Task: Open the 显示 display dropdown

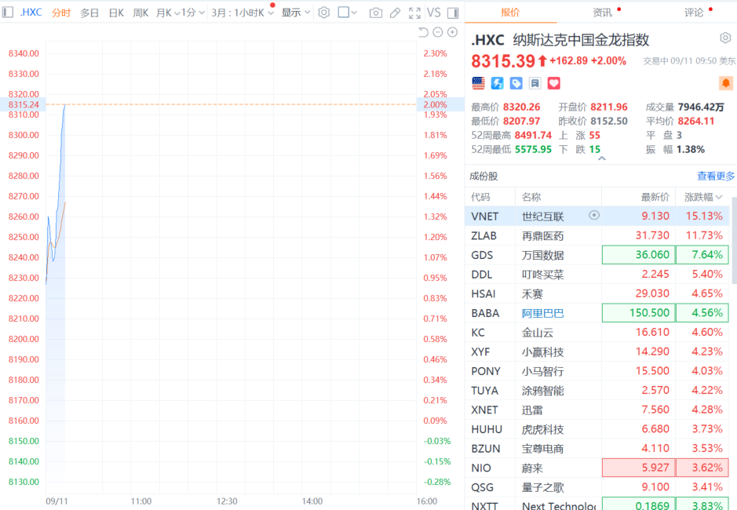Action: pos(296,13)
